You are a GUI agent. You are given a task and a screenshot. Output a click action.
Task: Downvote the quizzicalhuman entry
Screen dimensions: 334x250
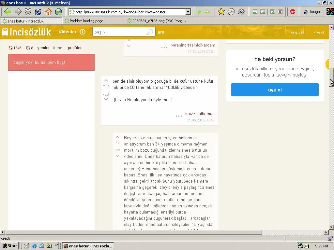click(x=106, y=99)
